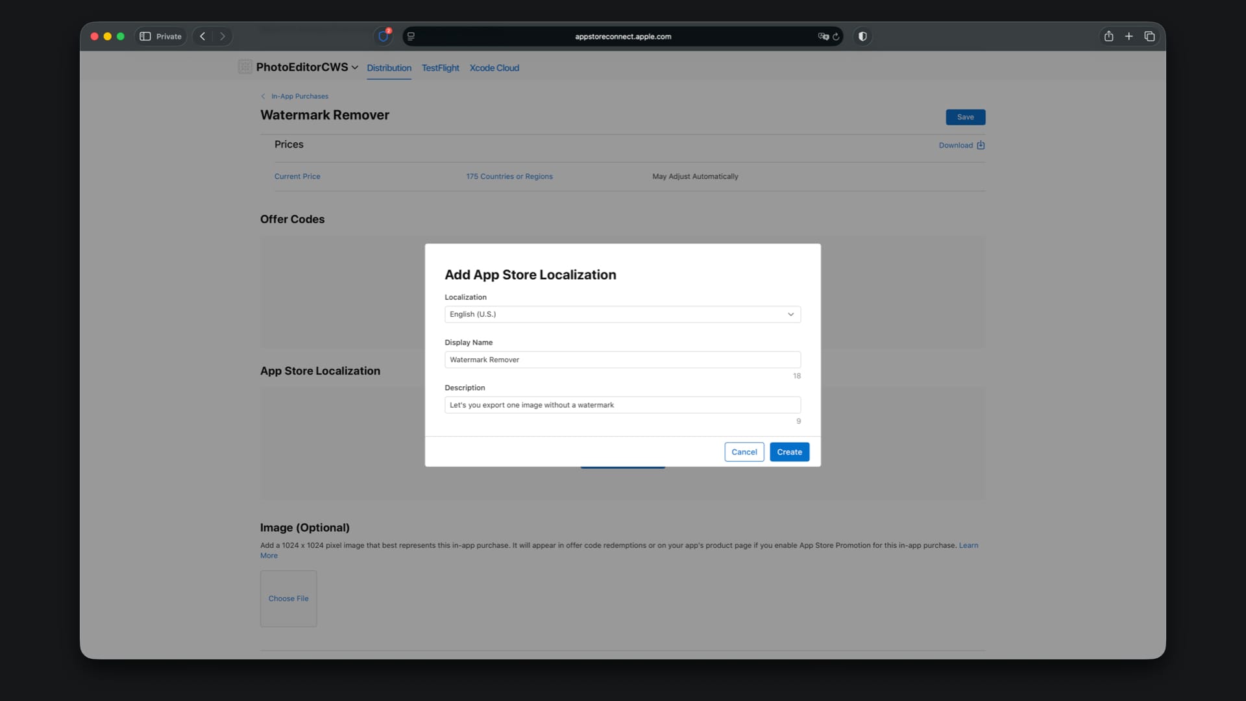Show the tab overview icon

point(1149,36)
